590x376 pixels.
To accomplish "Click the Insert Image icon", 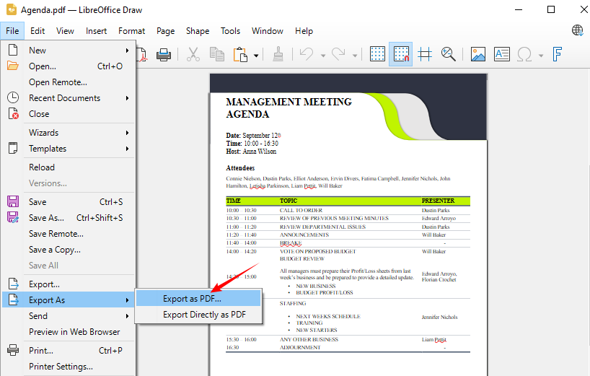I will (x=478, y=54).
